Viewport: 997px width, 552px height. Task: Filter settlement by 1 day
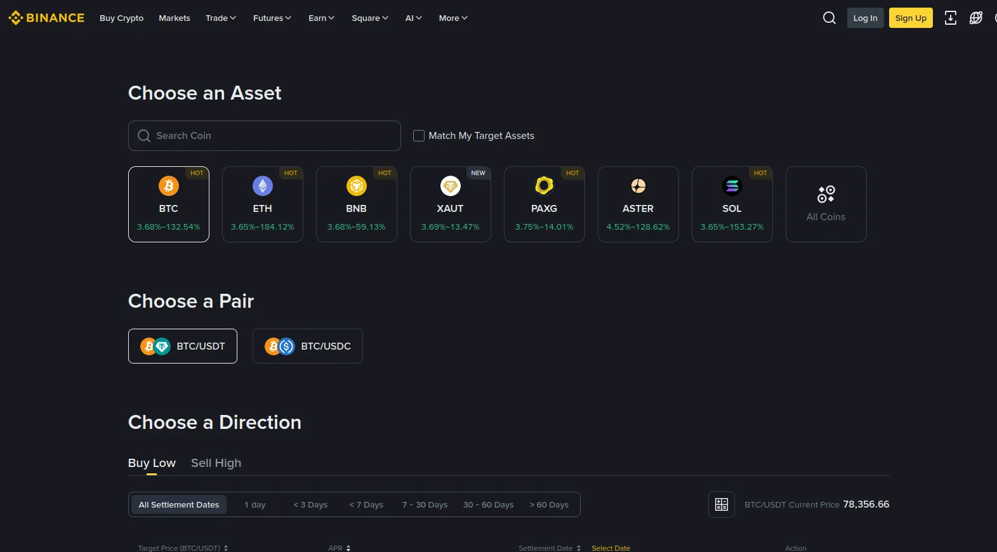click(x=255, y=505)
